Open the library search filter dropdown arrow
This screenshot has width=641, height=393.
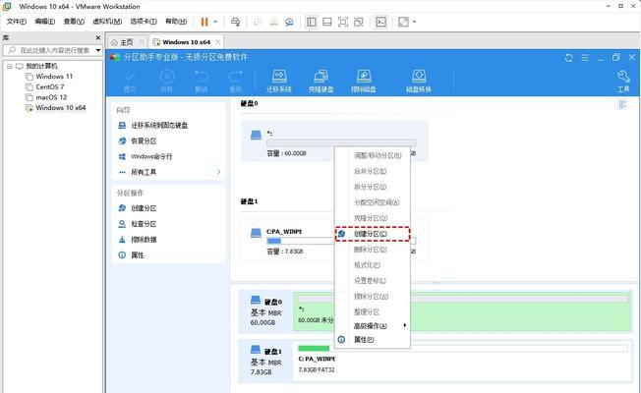(x=98, y=50)
